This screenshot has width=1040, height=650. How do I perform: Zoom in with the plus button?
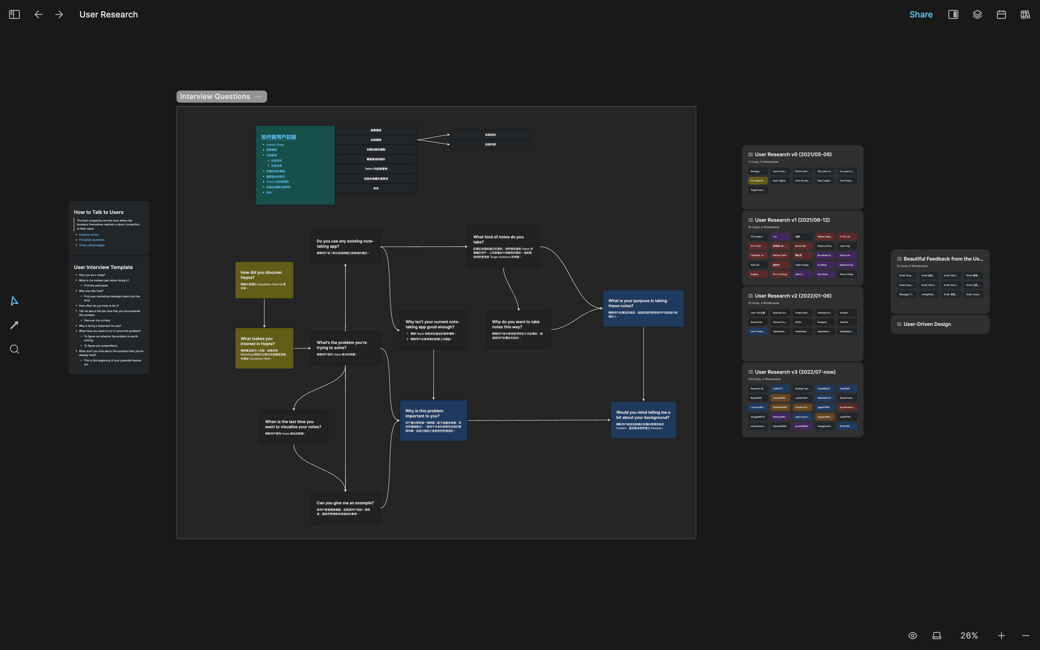pyautogui.click(x=1001, y=635)
